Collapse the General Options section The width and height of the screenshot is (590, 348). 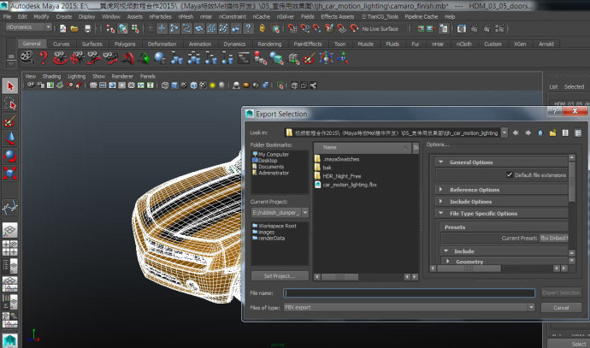(x=441, y=162)
